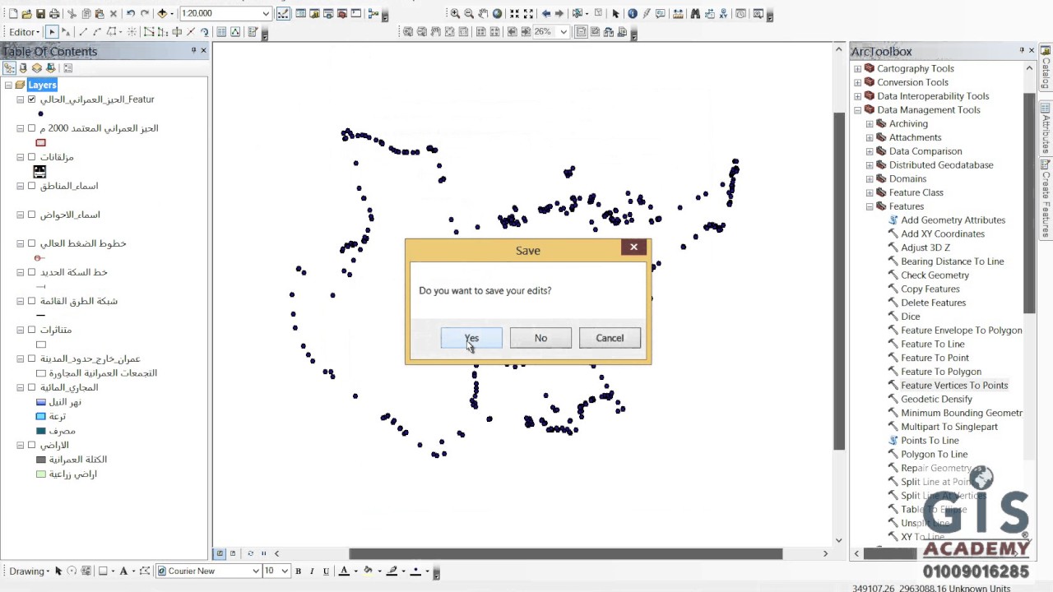The image size is (1053, 592).
Task: Open the ModelBuilder window icon
Action: click(373, 14)
